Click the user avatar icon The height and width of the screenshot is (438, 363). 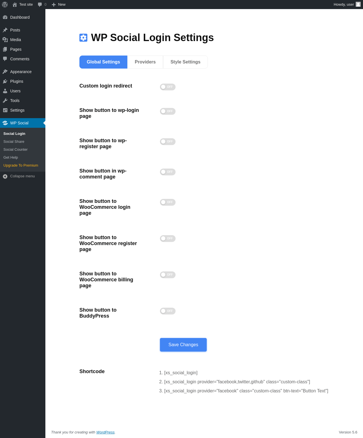358,4
